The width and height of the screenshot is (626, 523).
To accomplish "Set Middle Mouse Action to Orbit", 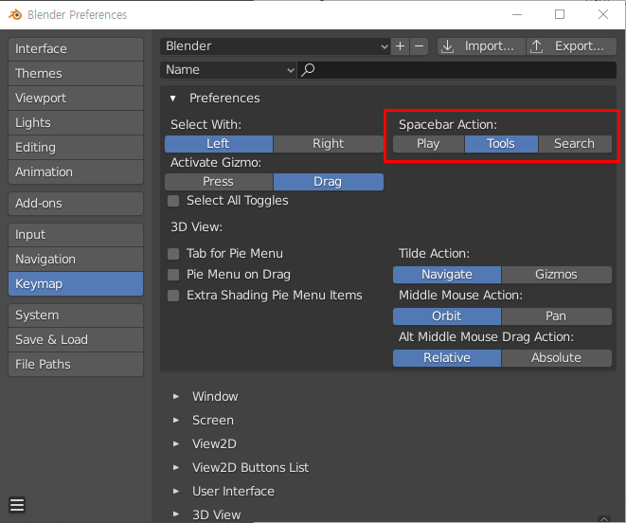I will pos(447,316).
